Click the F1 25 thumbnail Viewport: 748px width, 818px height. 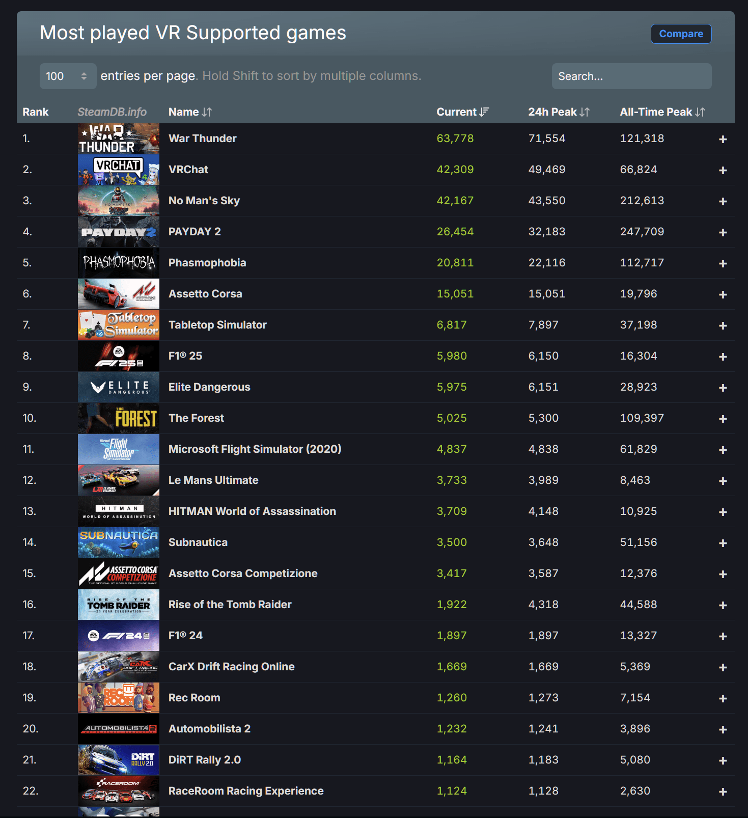click(x=119, y=356)
